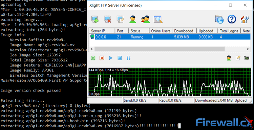The height and width of the screenshot is (130, 254).
Task: Open the Group list icon with two users
Action: (146, 19)
